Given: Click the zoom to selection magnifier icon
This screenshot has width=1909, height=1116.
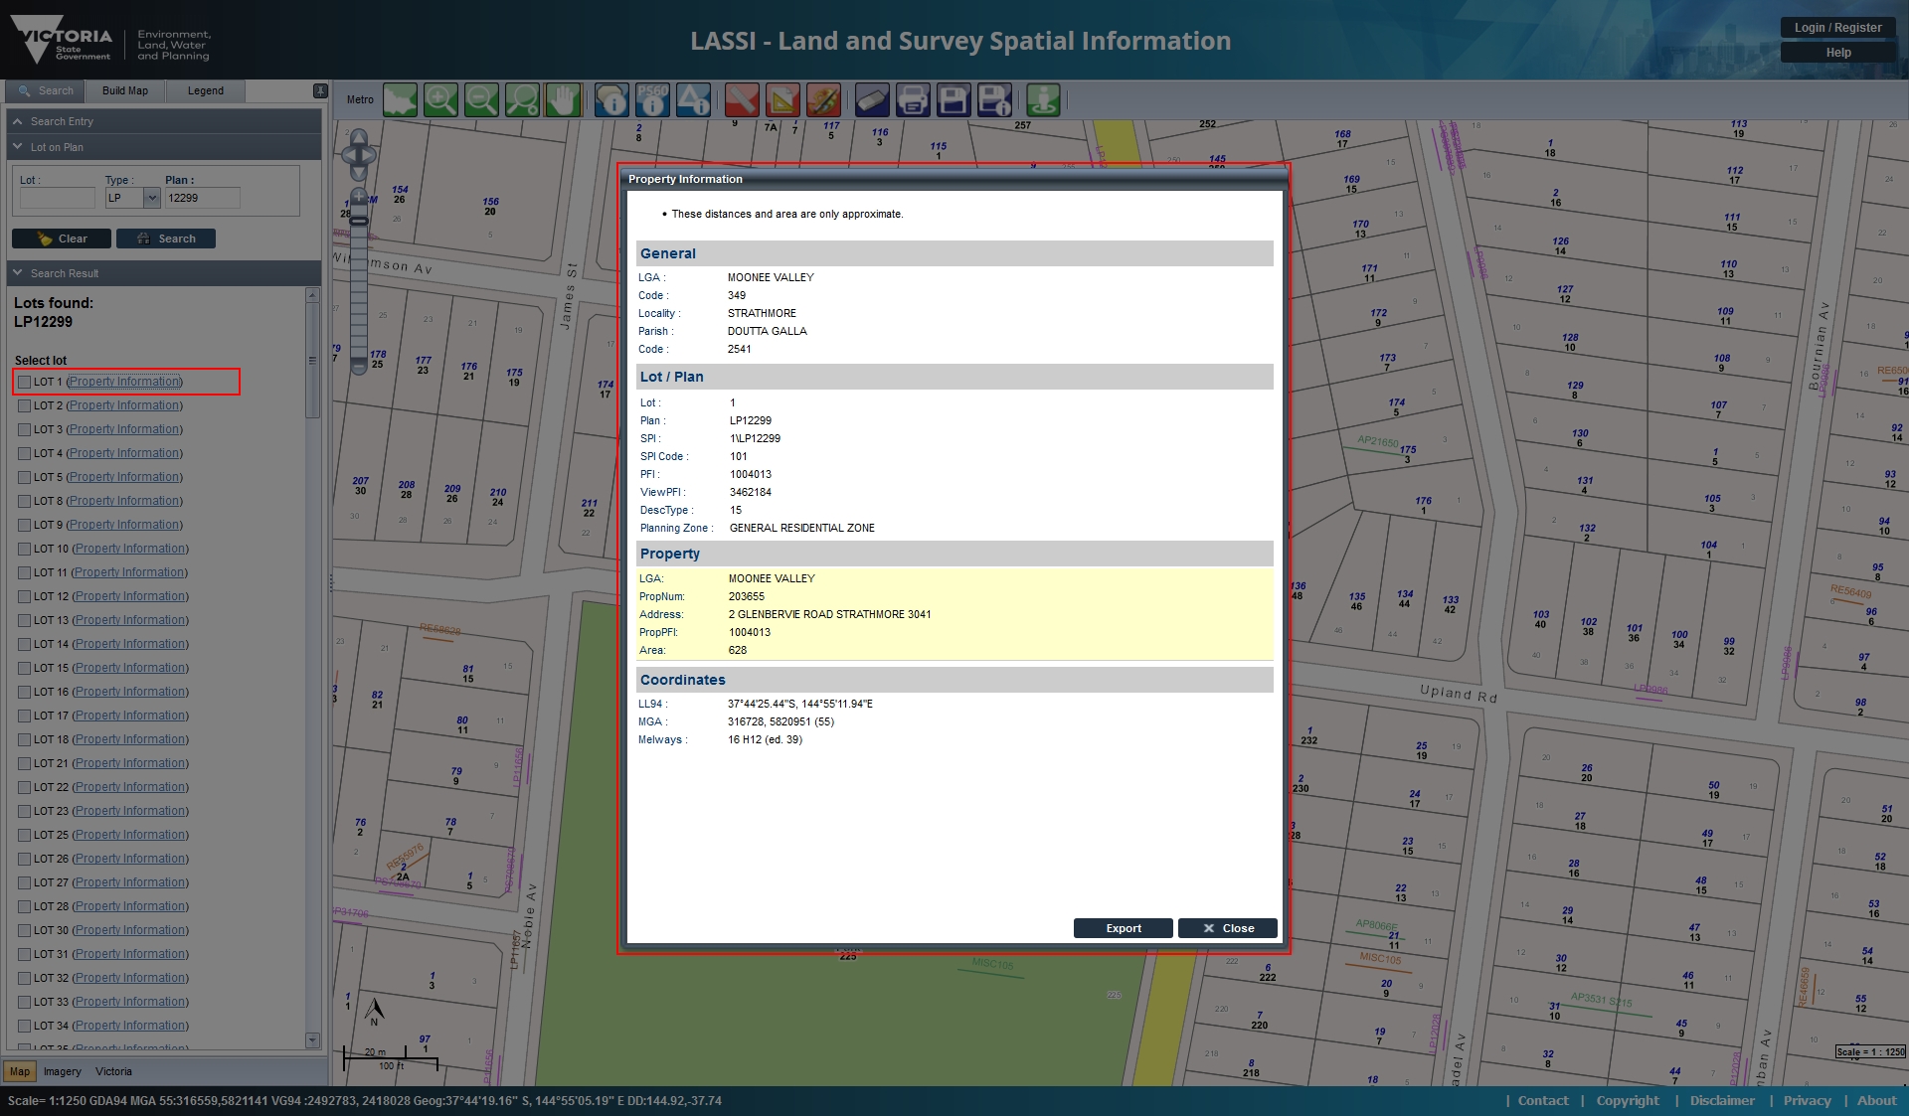Looking at the screenshot, I should pyautogui.click(x=523, y=99).
